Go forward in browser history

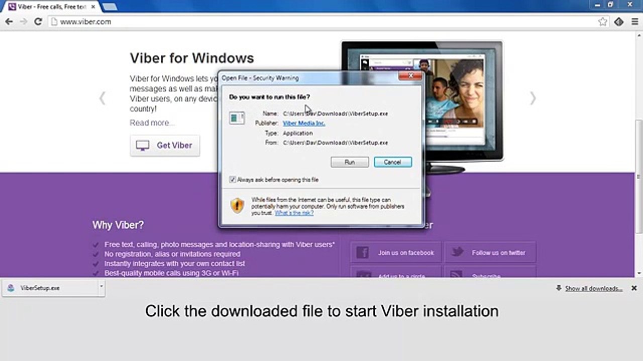pos(23,22)
